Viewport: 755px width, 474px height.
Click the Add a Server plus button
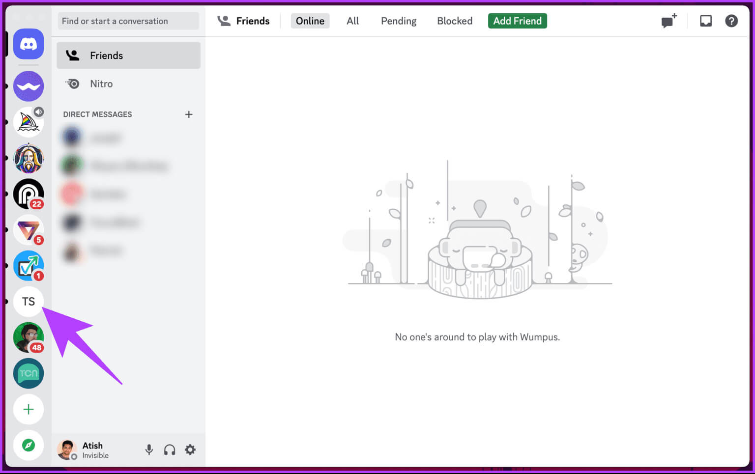(x=29, y=409)
